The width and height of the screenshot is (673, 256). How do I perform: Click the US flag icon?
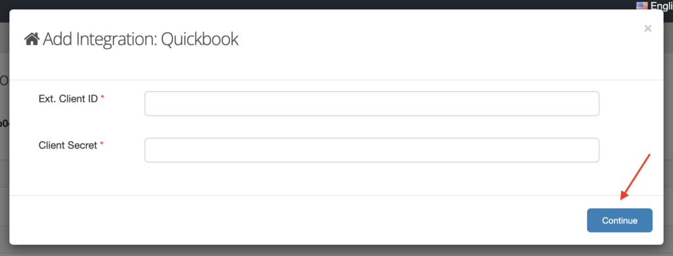click(642, 5)
